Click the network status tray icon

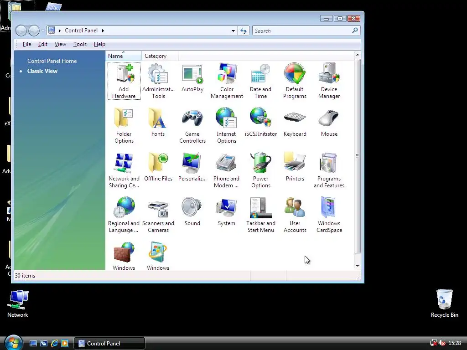coord(433,343)
